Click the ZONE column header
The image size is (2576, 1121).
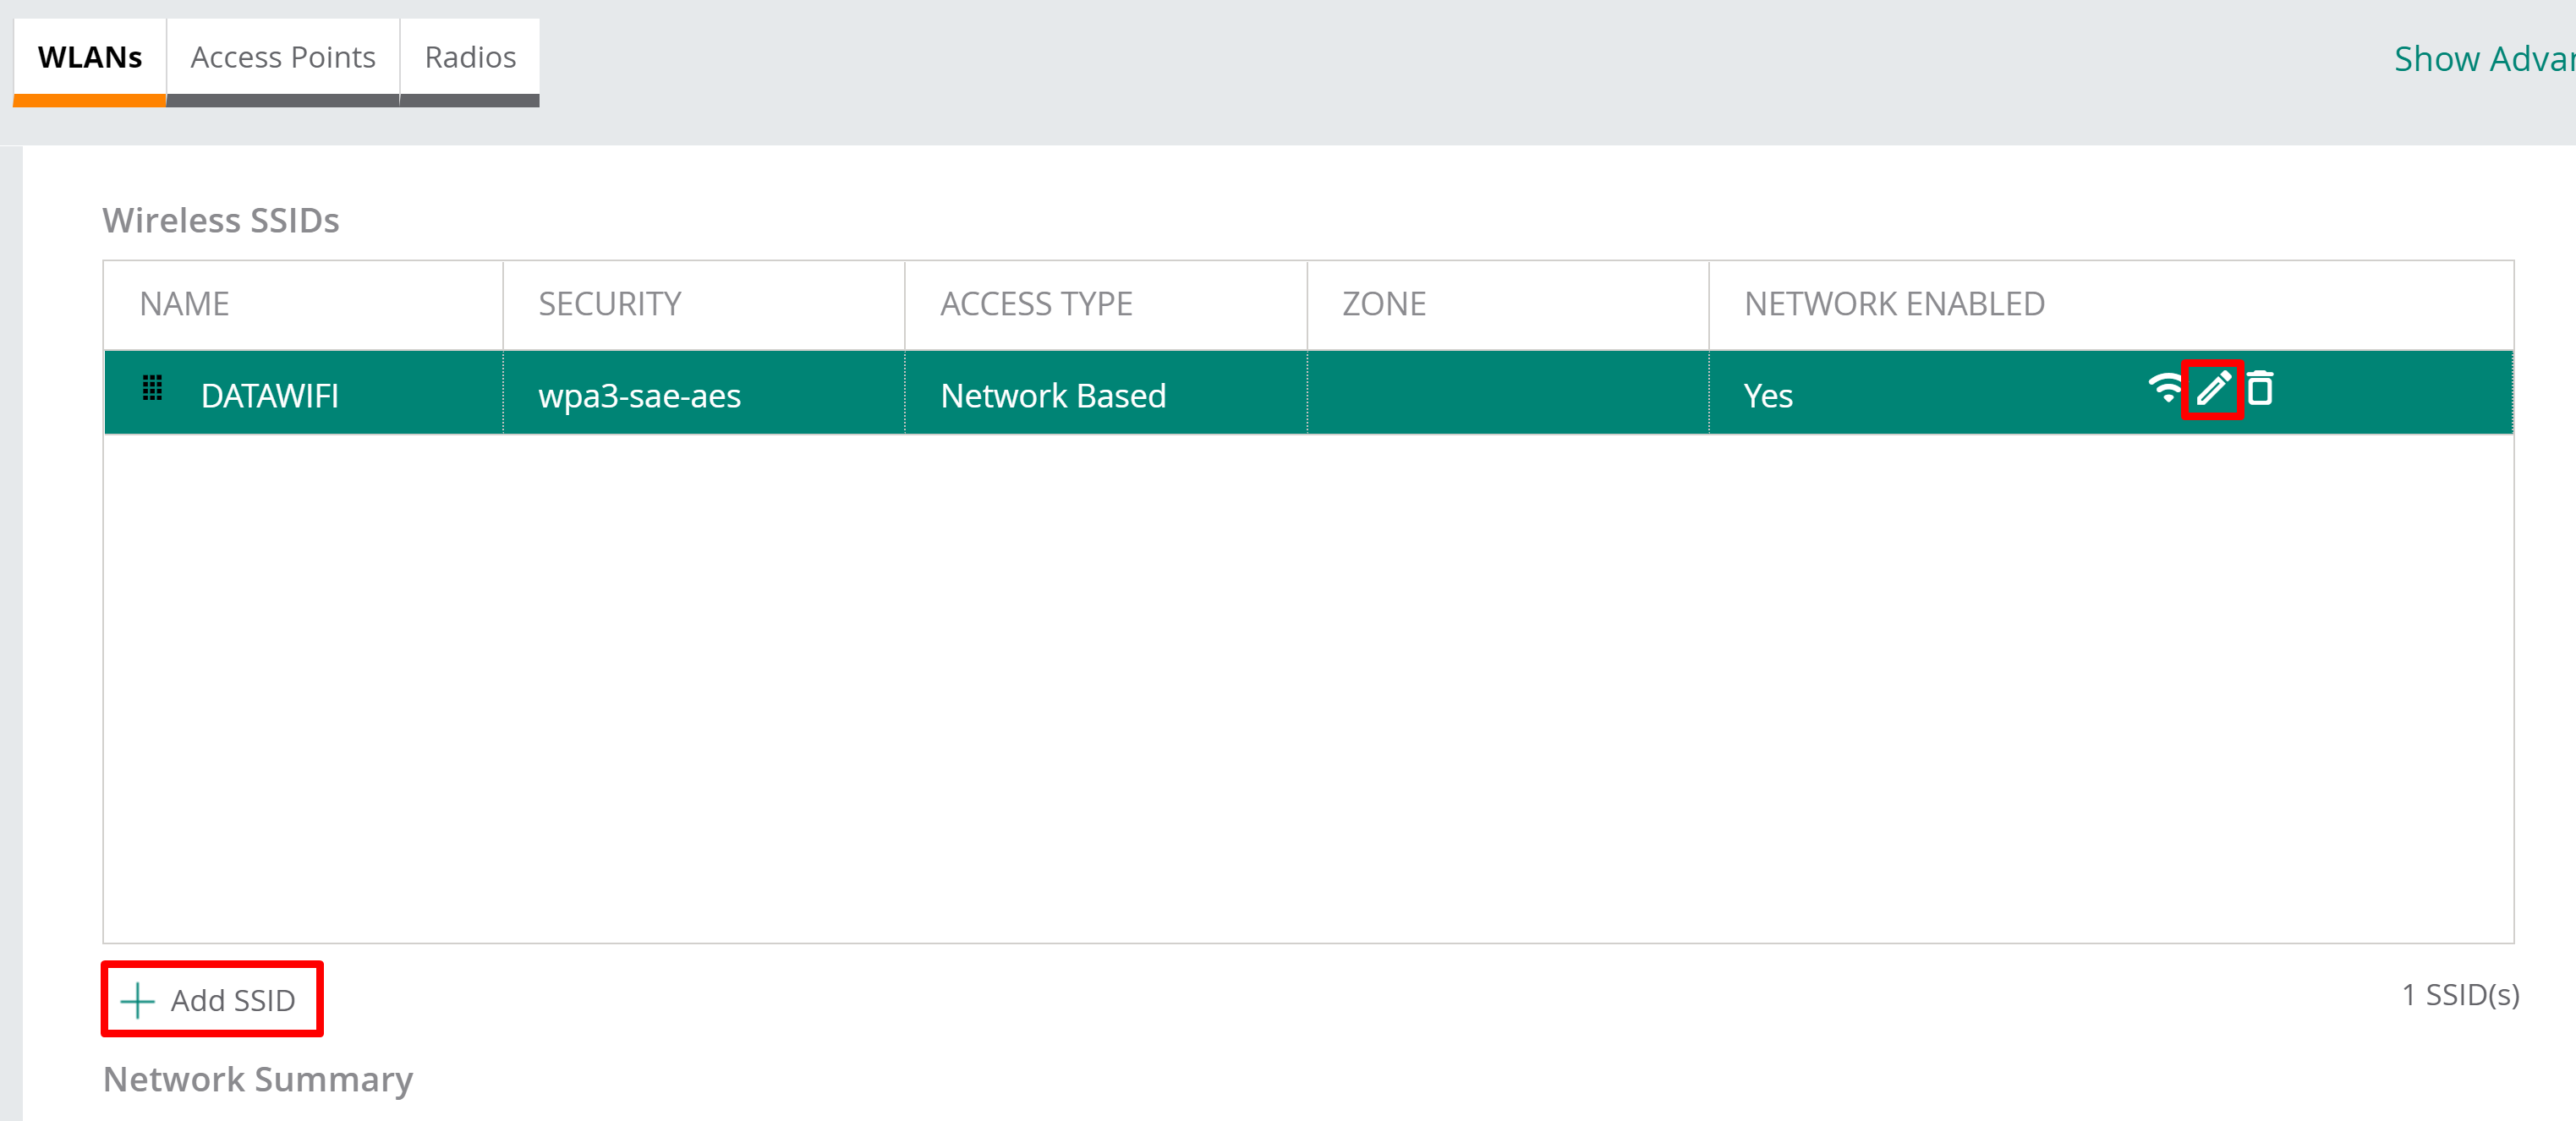(1384, 304)
